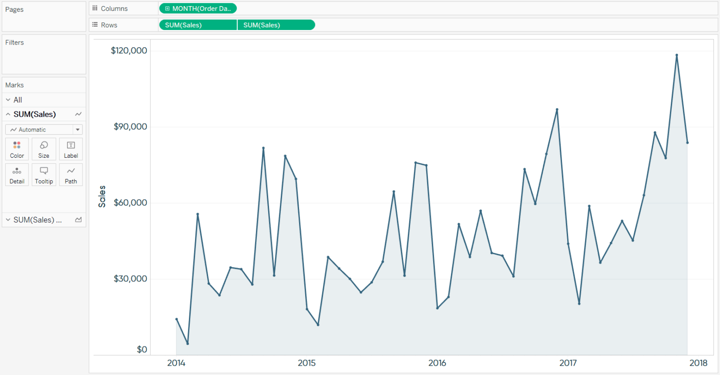Expand the MONTH(Order Date) date hierarchy

point(167,8)
